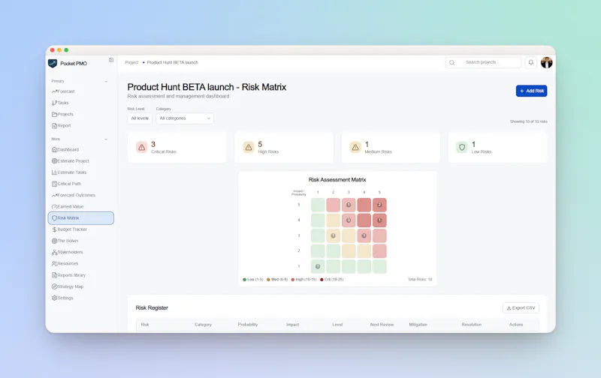Open notifications bell icon
The height and width of the screenshot is (378, 601).
point(531,62)
